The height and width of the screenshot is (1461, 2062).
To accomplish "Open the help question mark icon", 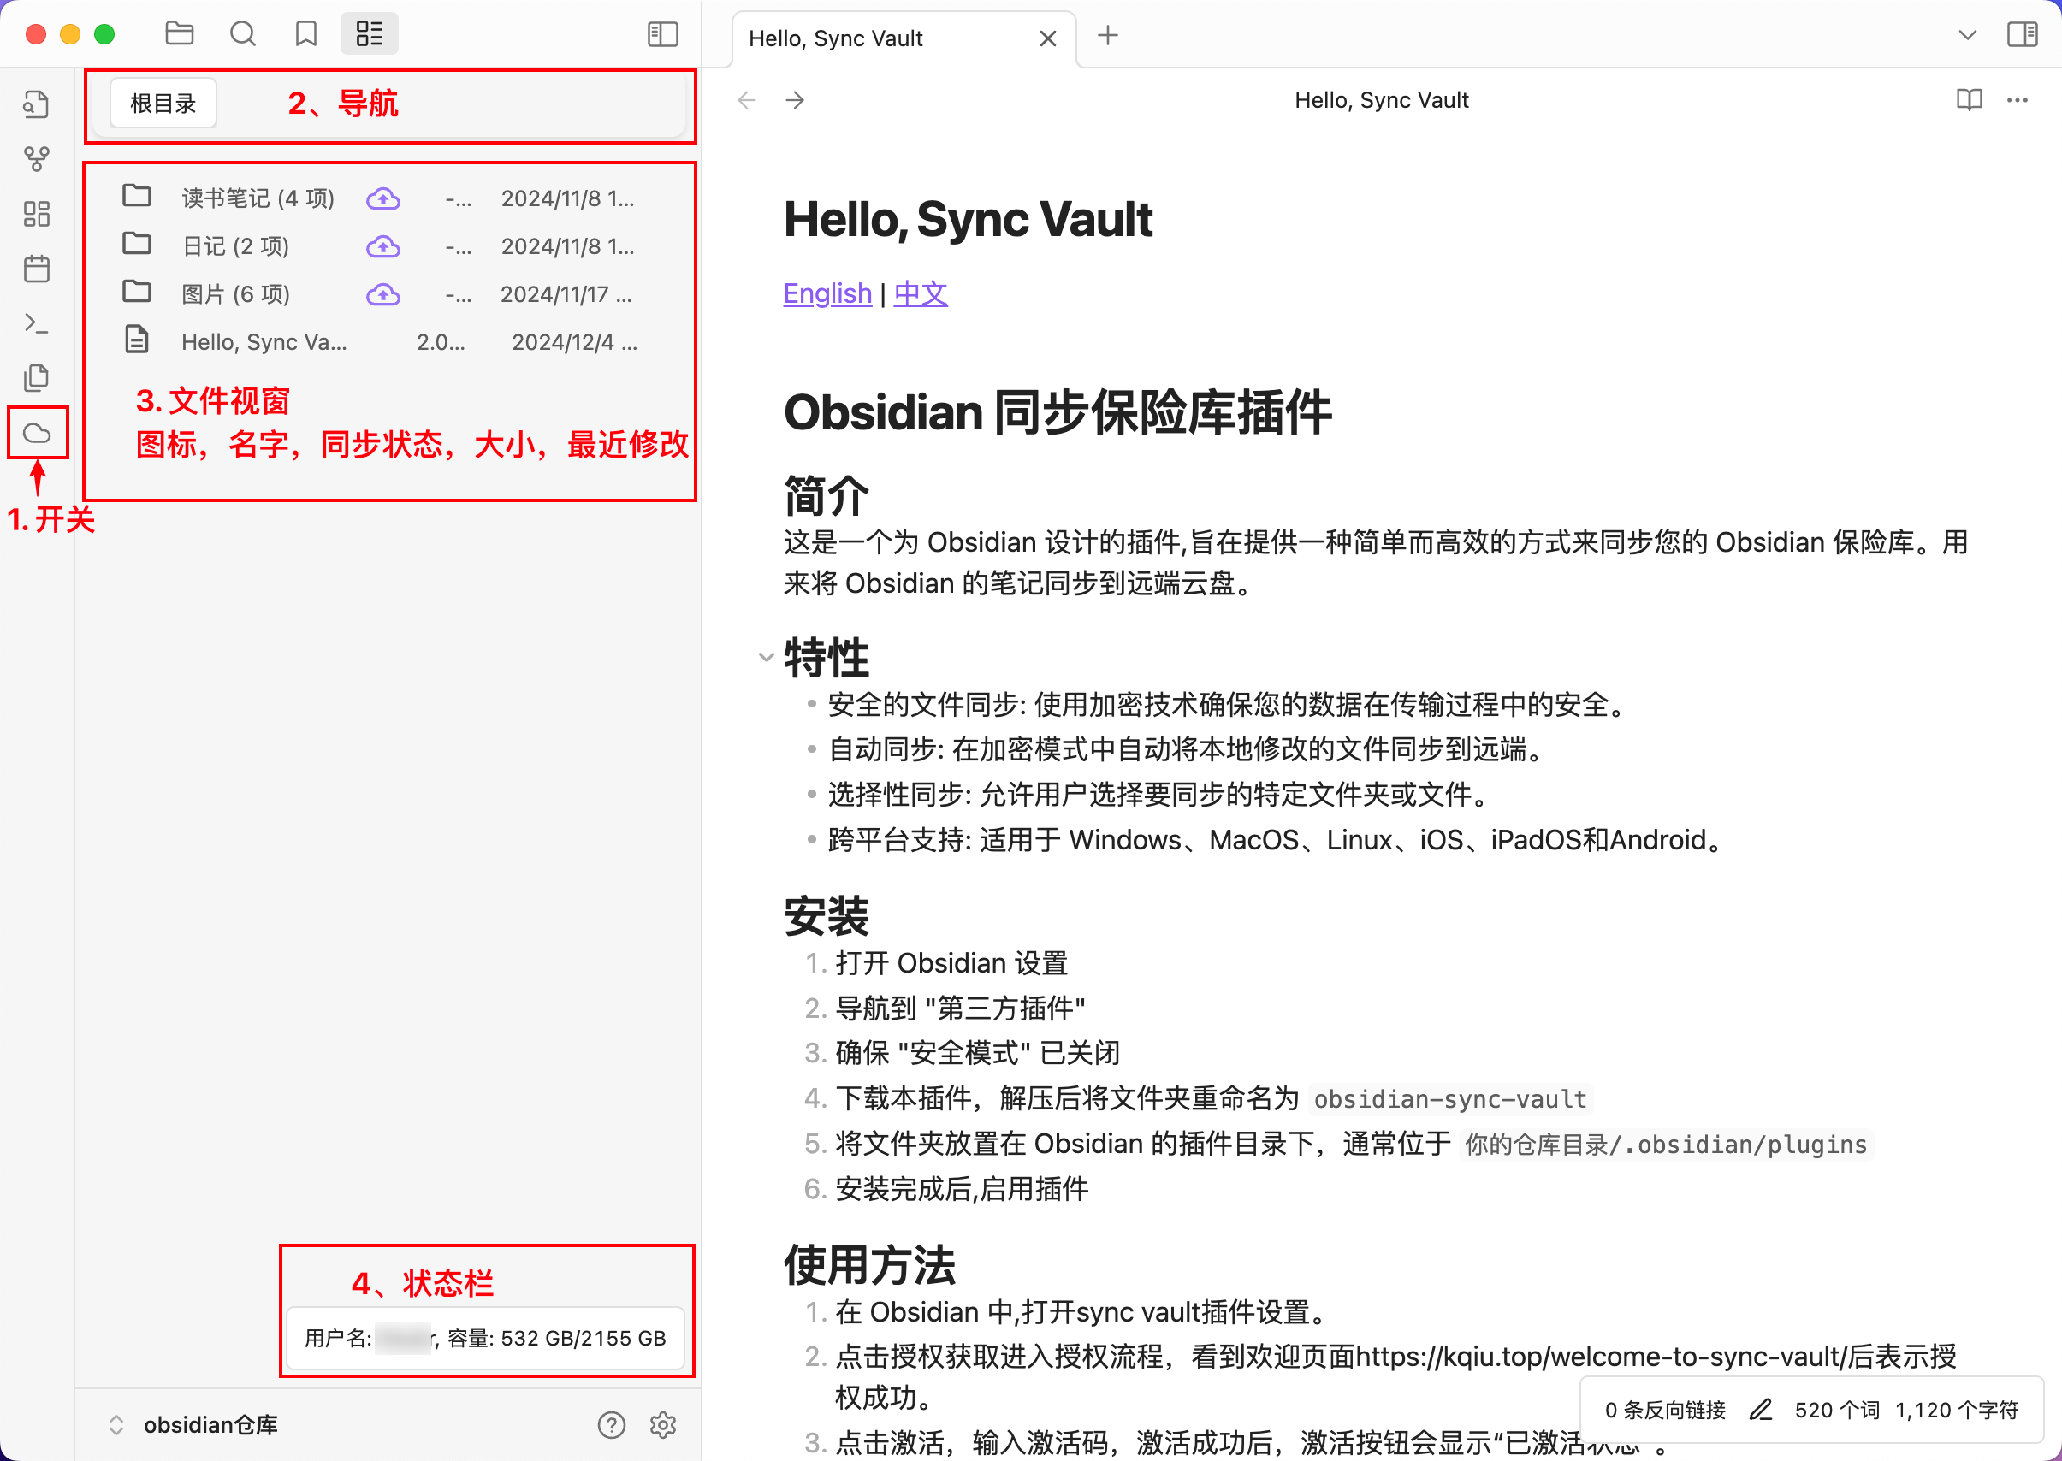I will tap(611, 1425).
